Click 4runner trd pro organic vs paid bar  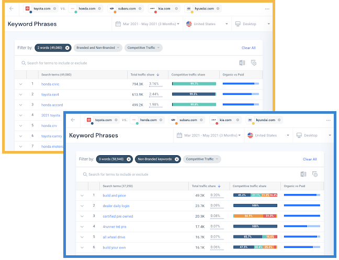[302, 226]
